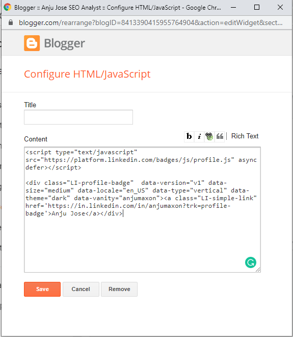Apply bold formatting in content toolbar

[189, 136]
